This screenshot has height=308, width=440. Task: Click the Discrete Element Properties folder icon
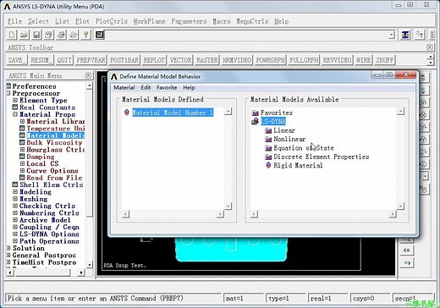click(268, 157)
